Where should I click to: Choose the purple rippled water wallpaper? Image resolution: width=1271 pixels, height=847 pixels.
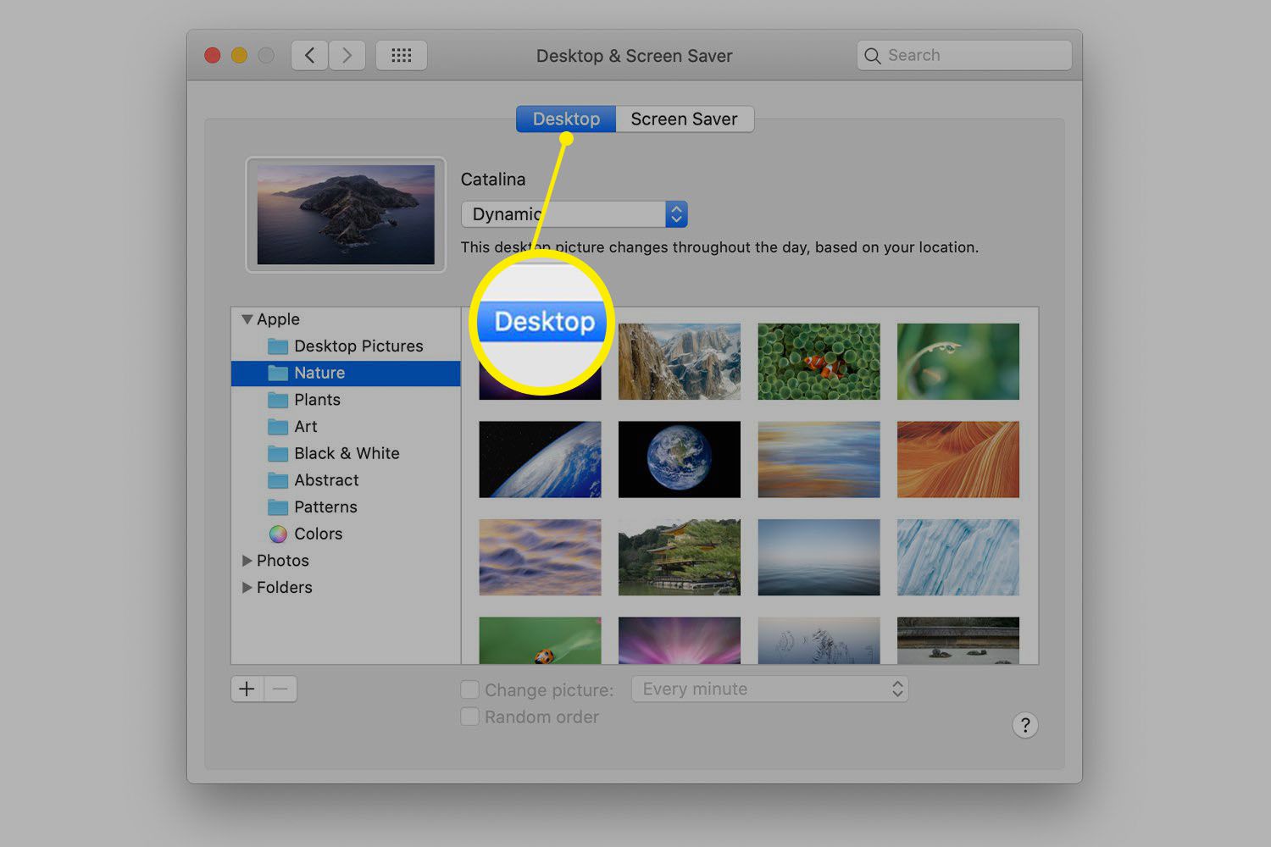coord(540,557)
